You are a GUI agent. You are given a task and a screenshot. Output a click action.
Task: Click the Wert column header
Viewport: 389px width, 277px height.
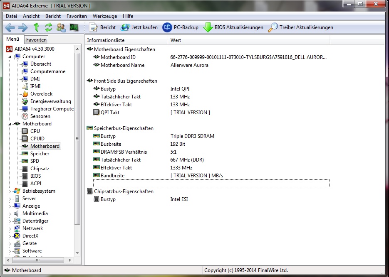249,40
